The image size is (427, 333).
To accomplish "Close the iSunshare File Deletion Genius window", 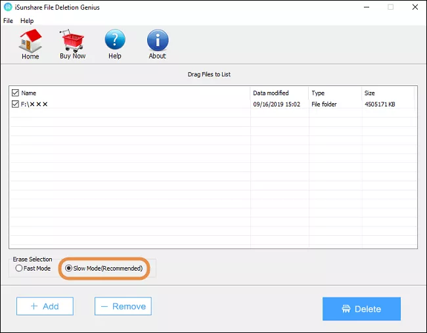I will [414, 7].
